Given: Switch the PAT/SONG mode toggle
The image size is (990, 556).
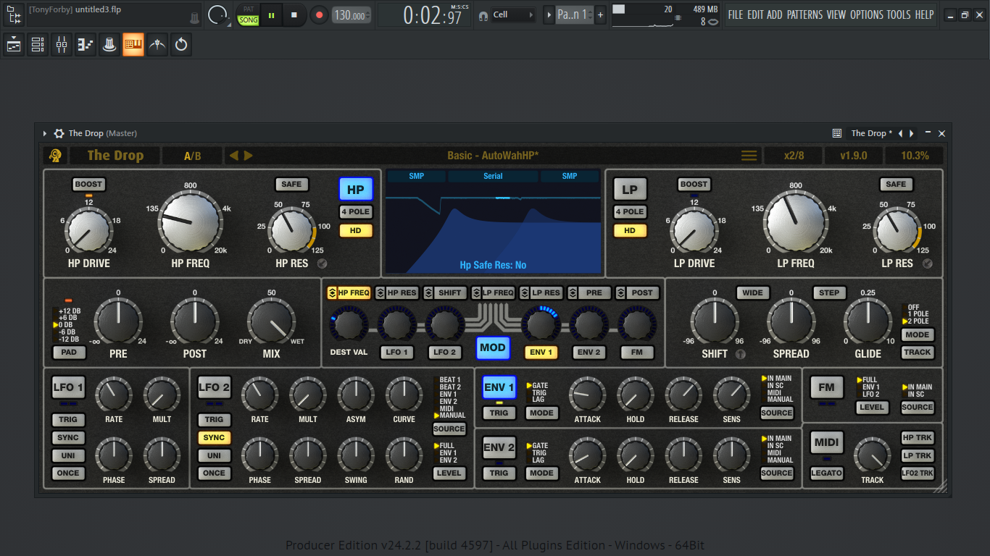Looking at the screenshot, I should click(x=249, y=15).
